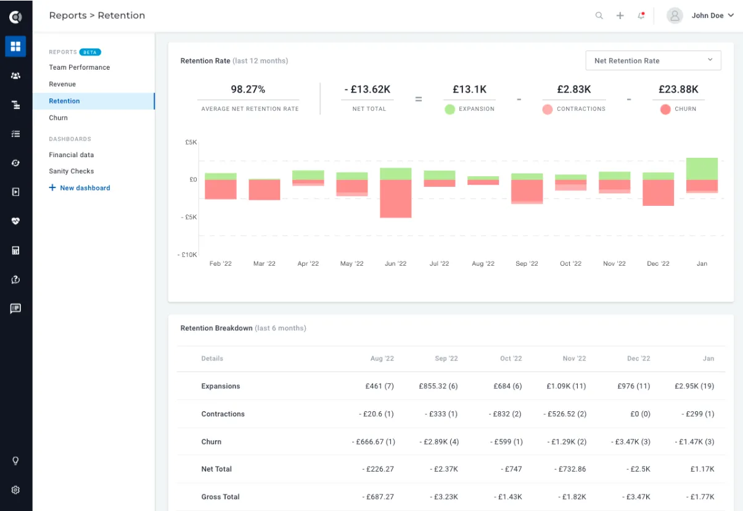Click the Expansions row label
Image resolution: width=743 pixels, height=511 pixels.
click(x=221, y=386)
